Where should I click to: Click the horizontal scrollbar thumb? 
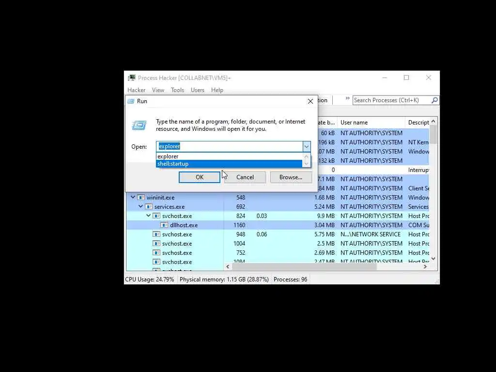pos(304,267)
